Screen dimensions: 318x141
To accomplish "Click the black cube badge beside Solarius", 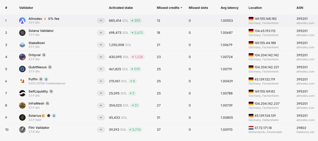I will (49, 116).
